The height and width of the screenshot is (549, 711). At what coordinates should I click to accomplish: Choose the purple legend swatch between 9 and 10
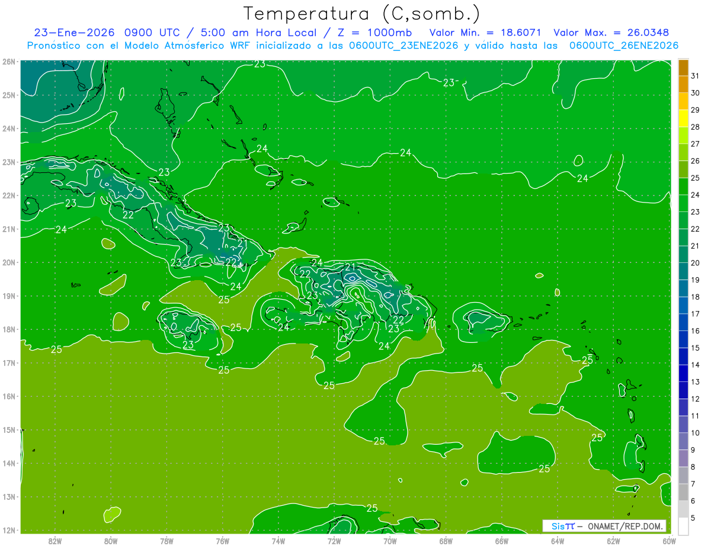(683, 441)
